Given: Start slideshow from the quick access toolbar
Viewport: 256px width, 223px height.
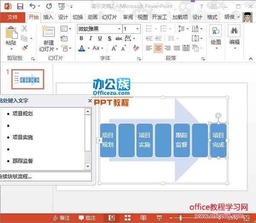Looking at the screenshot, I should tap(61, 6).
